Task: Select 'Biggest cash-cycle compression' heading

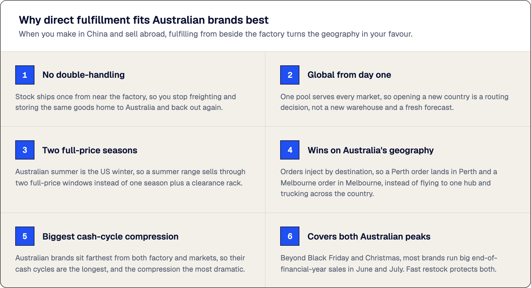Action: coord(110,236)
